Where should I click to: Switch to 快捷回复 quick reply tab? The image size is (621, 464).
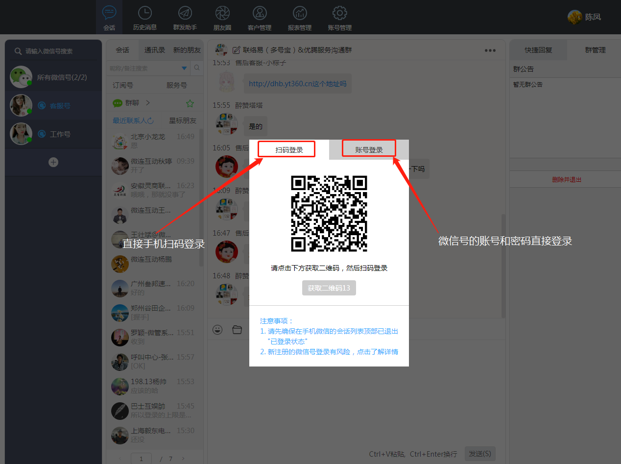(x=538, y=50)
